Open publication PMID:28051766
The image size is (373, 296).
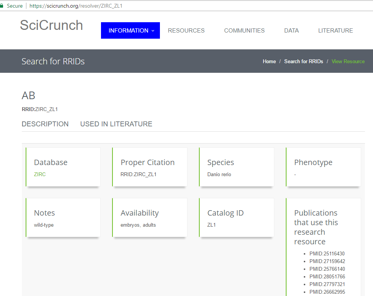(327, 276)
